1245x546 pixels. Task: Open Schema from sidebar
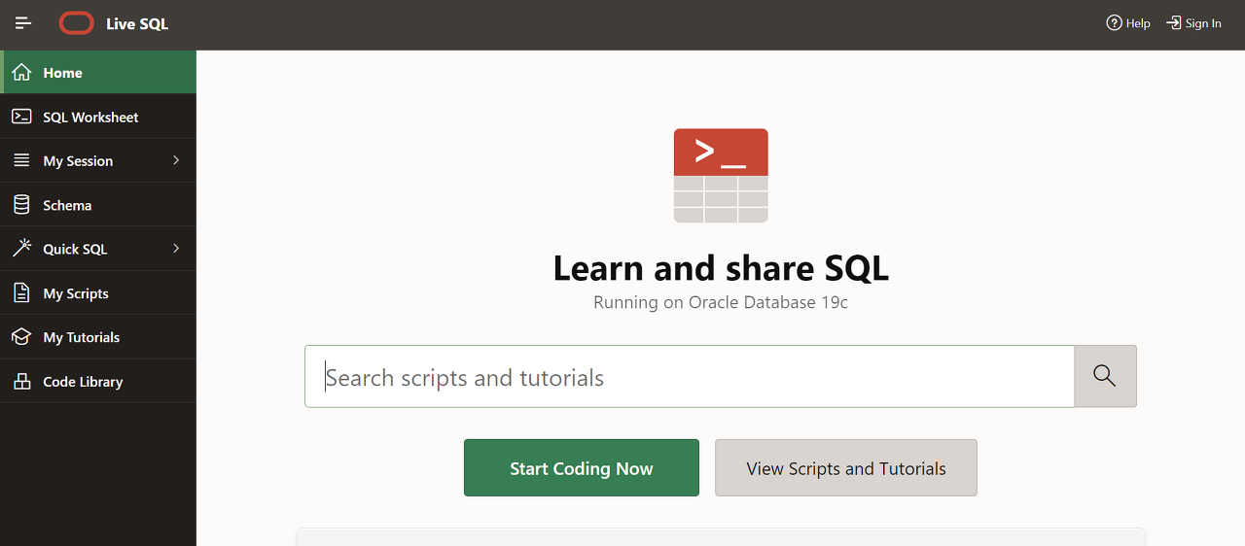(98, 205)
